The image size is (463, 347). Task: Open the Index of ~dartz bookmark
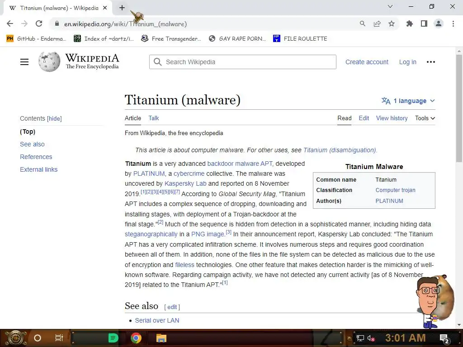click(104, 39)
